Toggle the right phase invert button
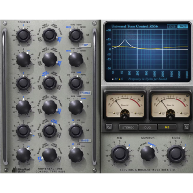Viewport: 193px width, 193px height. 186,127
